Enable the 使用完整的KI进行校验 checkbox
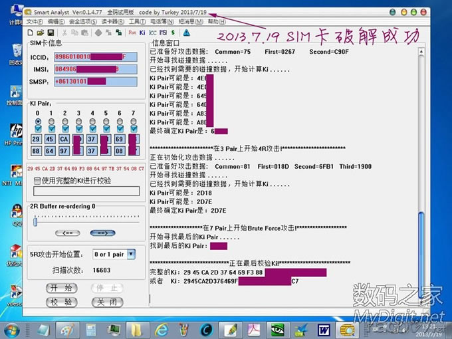This screenshot has height=339, width=452. pos(37,180)
